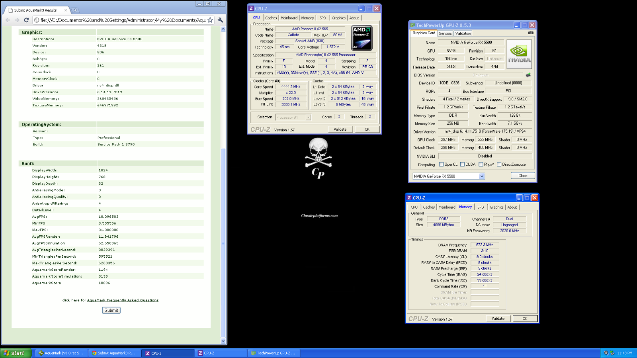Click CPU-Z title bar Z icon in top window

point(251,8)
